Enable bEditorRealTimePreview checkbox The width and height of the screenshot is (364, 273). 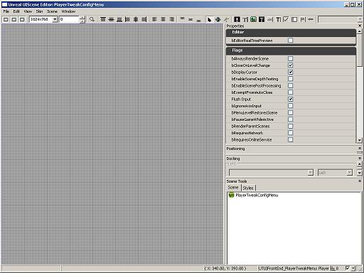coord(290,41)
